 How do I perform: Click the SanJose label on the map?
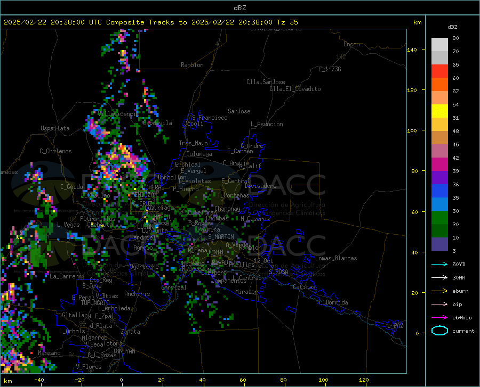pyautogui.click(x=239, y=111)
